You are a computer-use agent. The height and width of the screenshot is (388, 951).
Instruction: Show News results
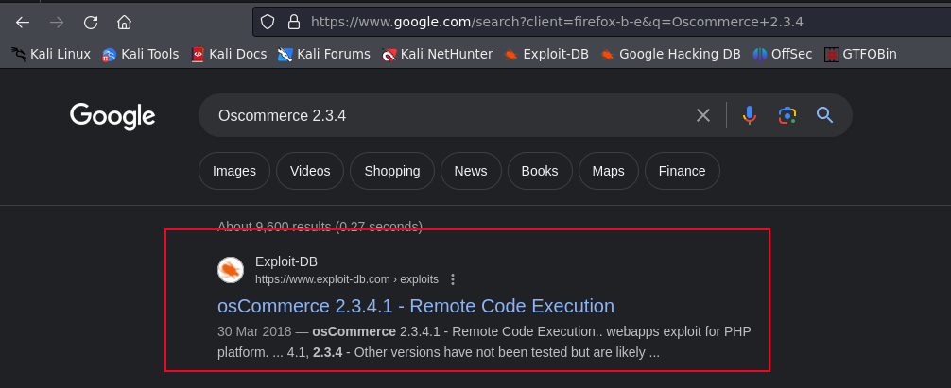point(470,171)
